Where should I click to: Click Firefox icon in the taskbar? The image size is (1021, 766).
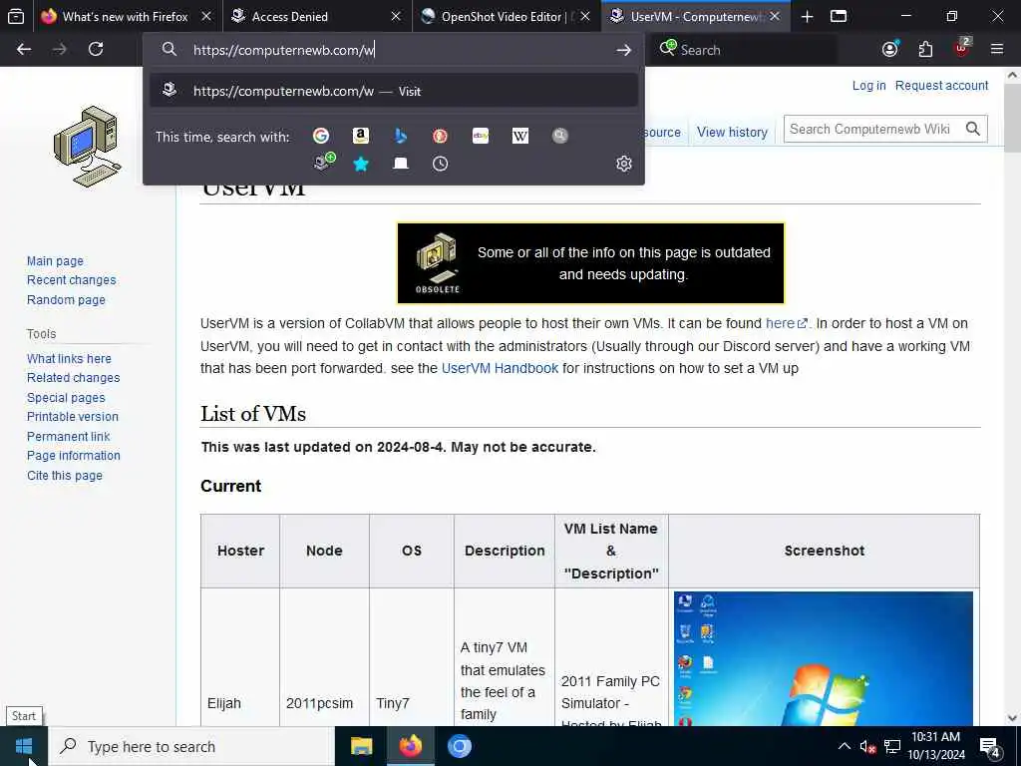(410, 746)
